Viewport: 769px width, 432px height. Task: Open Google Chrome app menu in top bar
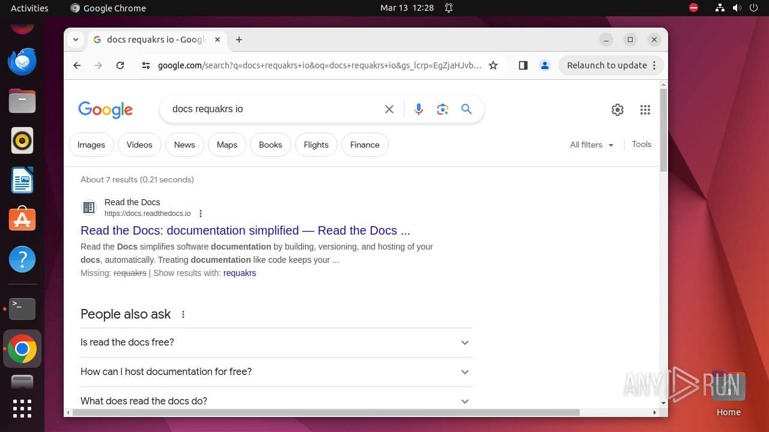108,8
